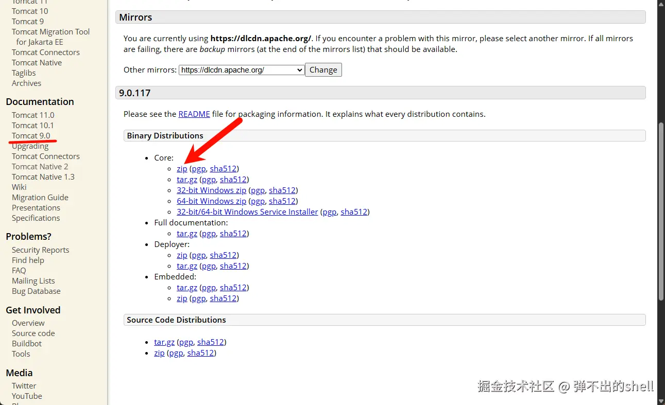Open sha512 for source code tar.gz
This screenshot has width=665, height=405.
tap(210, 342)
